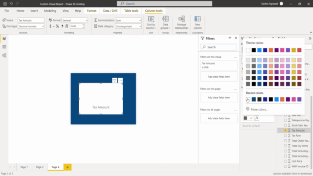
Task: Switch to the Model view icon
Action: [x=4, y=55]
